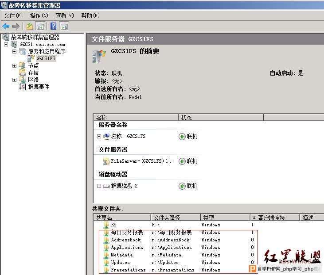Select 网络 in the tree
This screenshot has height=275, width=324.
pos(34,80)
